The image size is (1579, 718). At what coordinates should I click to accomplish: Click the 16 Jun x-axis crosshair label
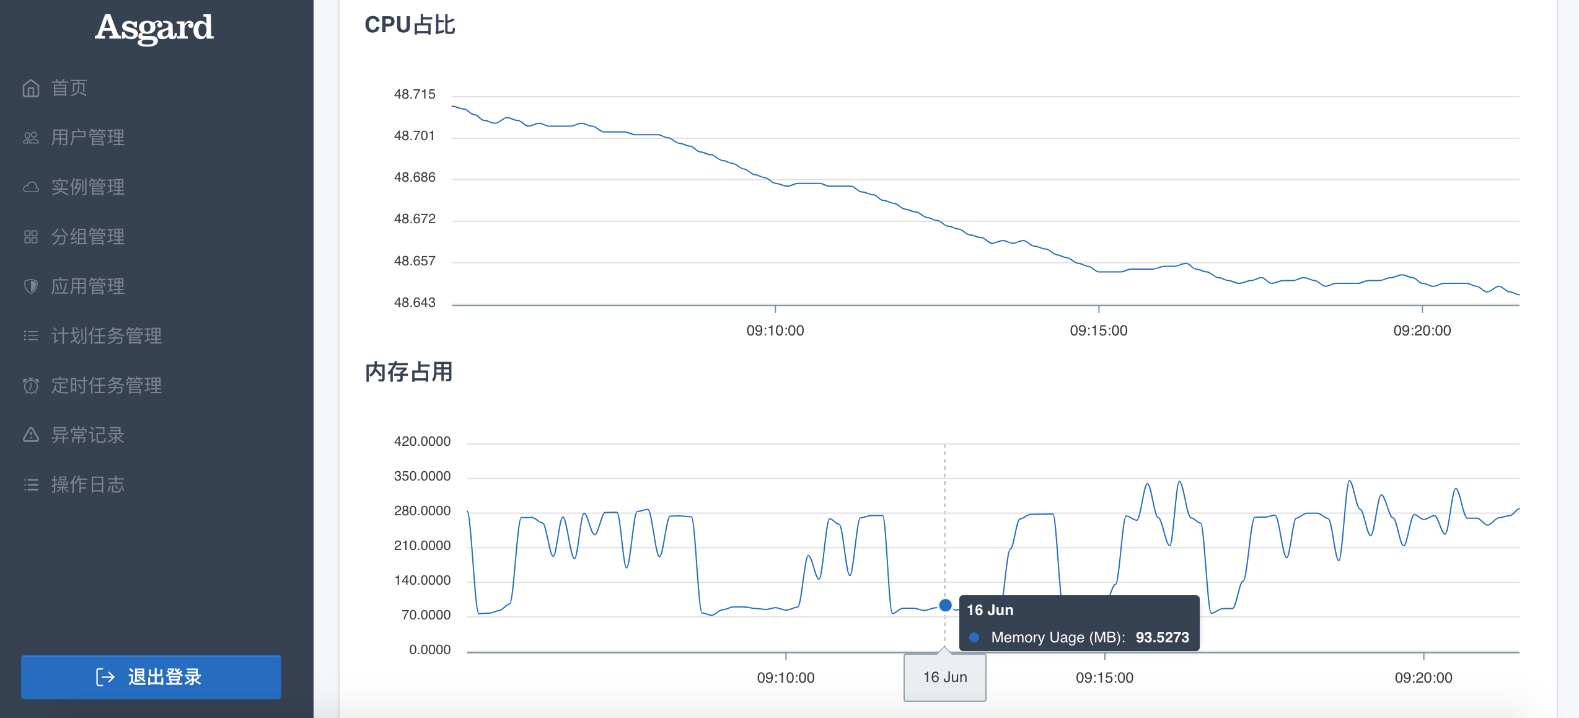944,677
